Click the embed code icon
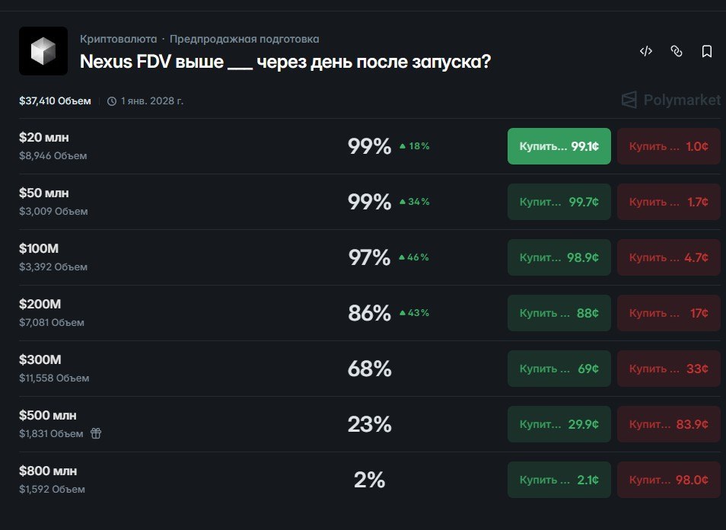This screenshot has height=530, width=726. [646, 51]
